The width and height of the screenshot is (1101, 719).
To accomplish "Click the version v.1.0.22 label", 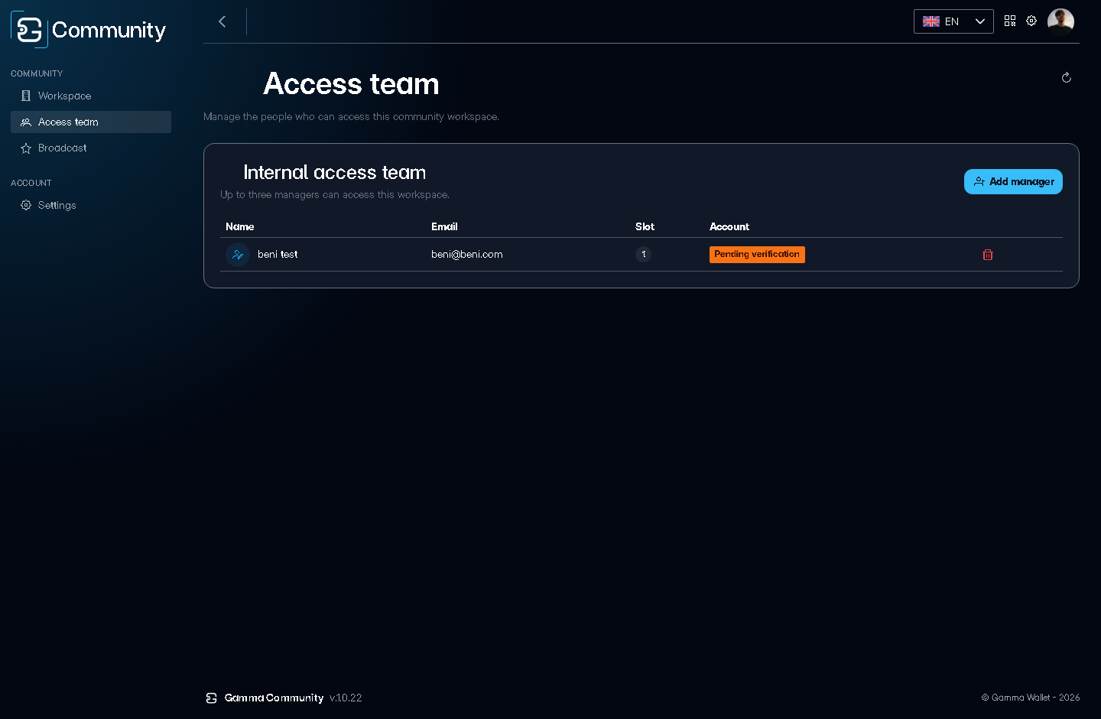I will pos(346,698).
